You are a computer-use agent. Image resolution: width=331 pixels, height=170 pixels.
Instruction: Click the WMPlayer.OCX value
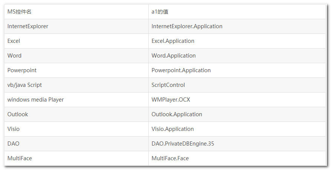168,100
